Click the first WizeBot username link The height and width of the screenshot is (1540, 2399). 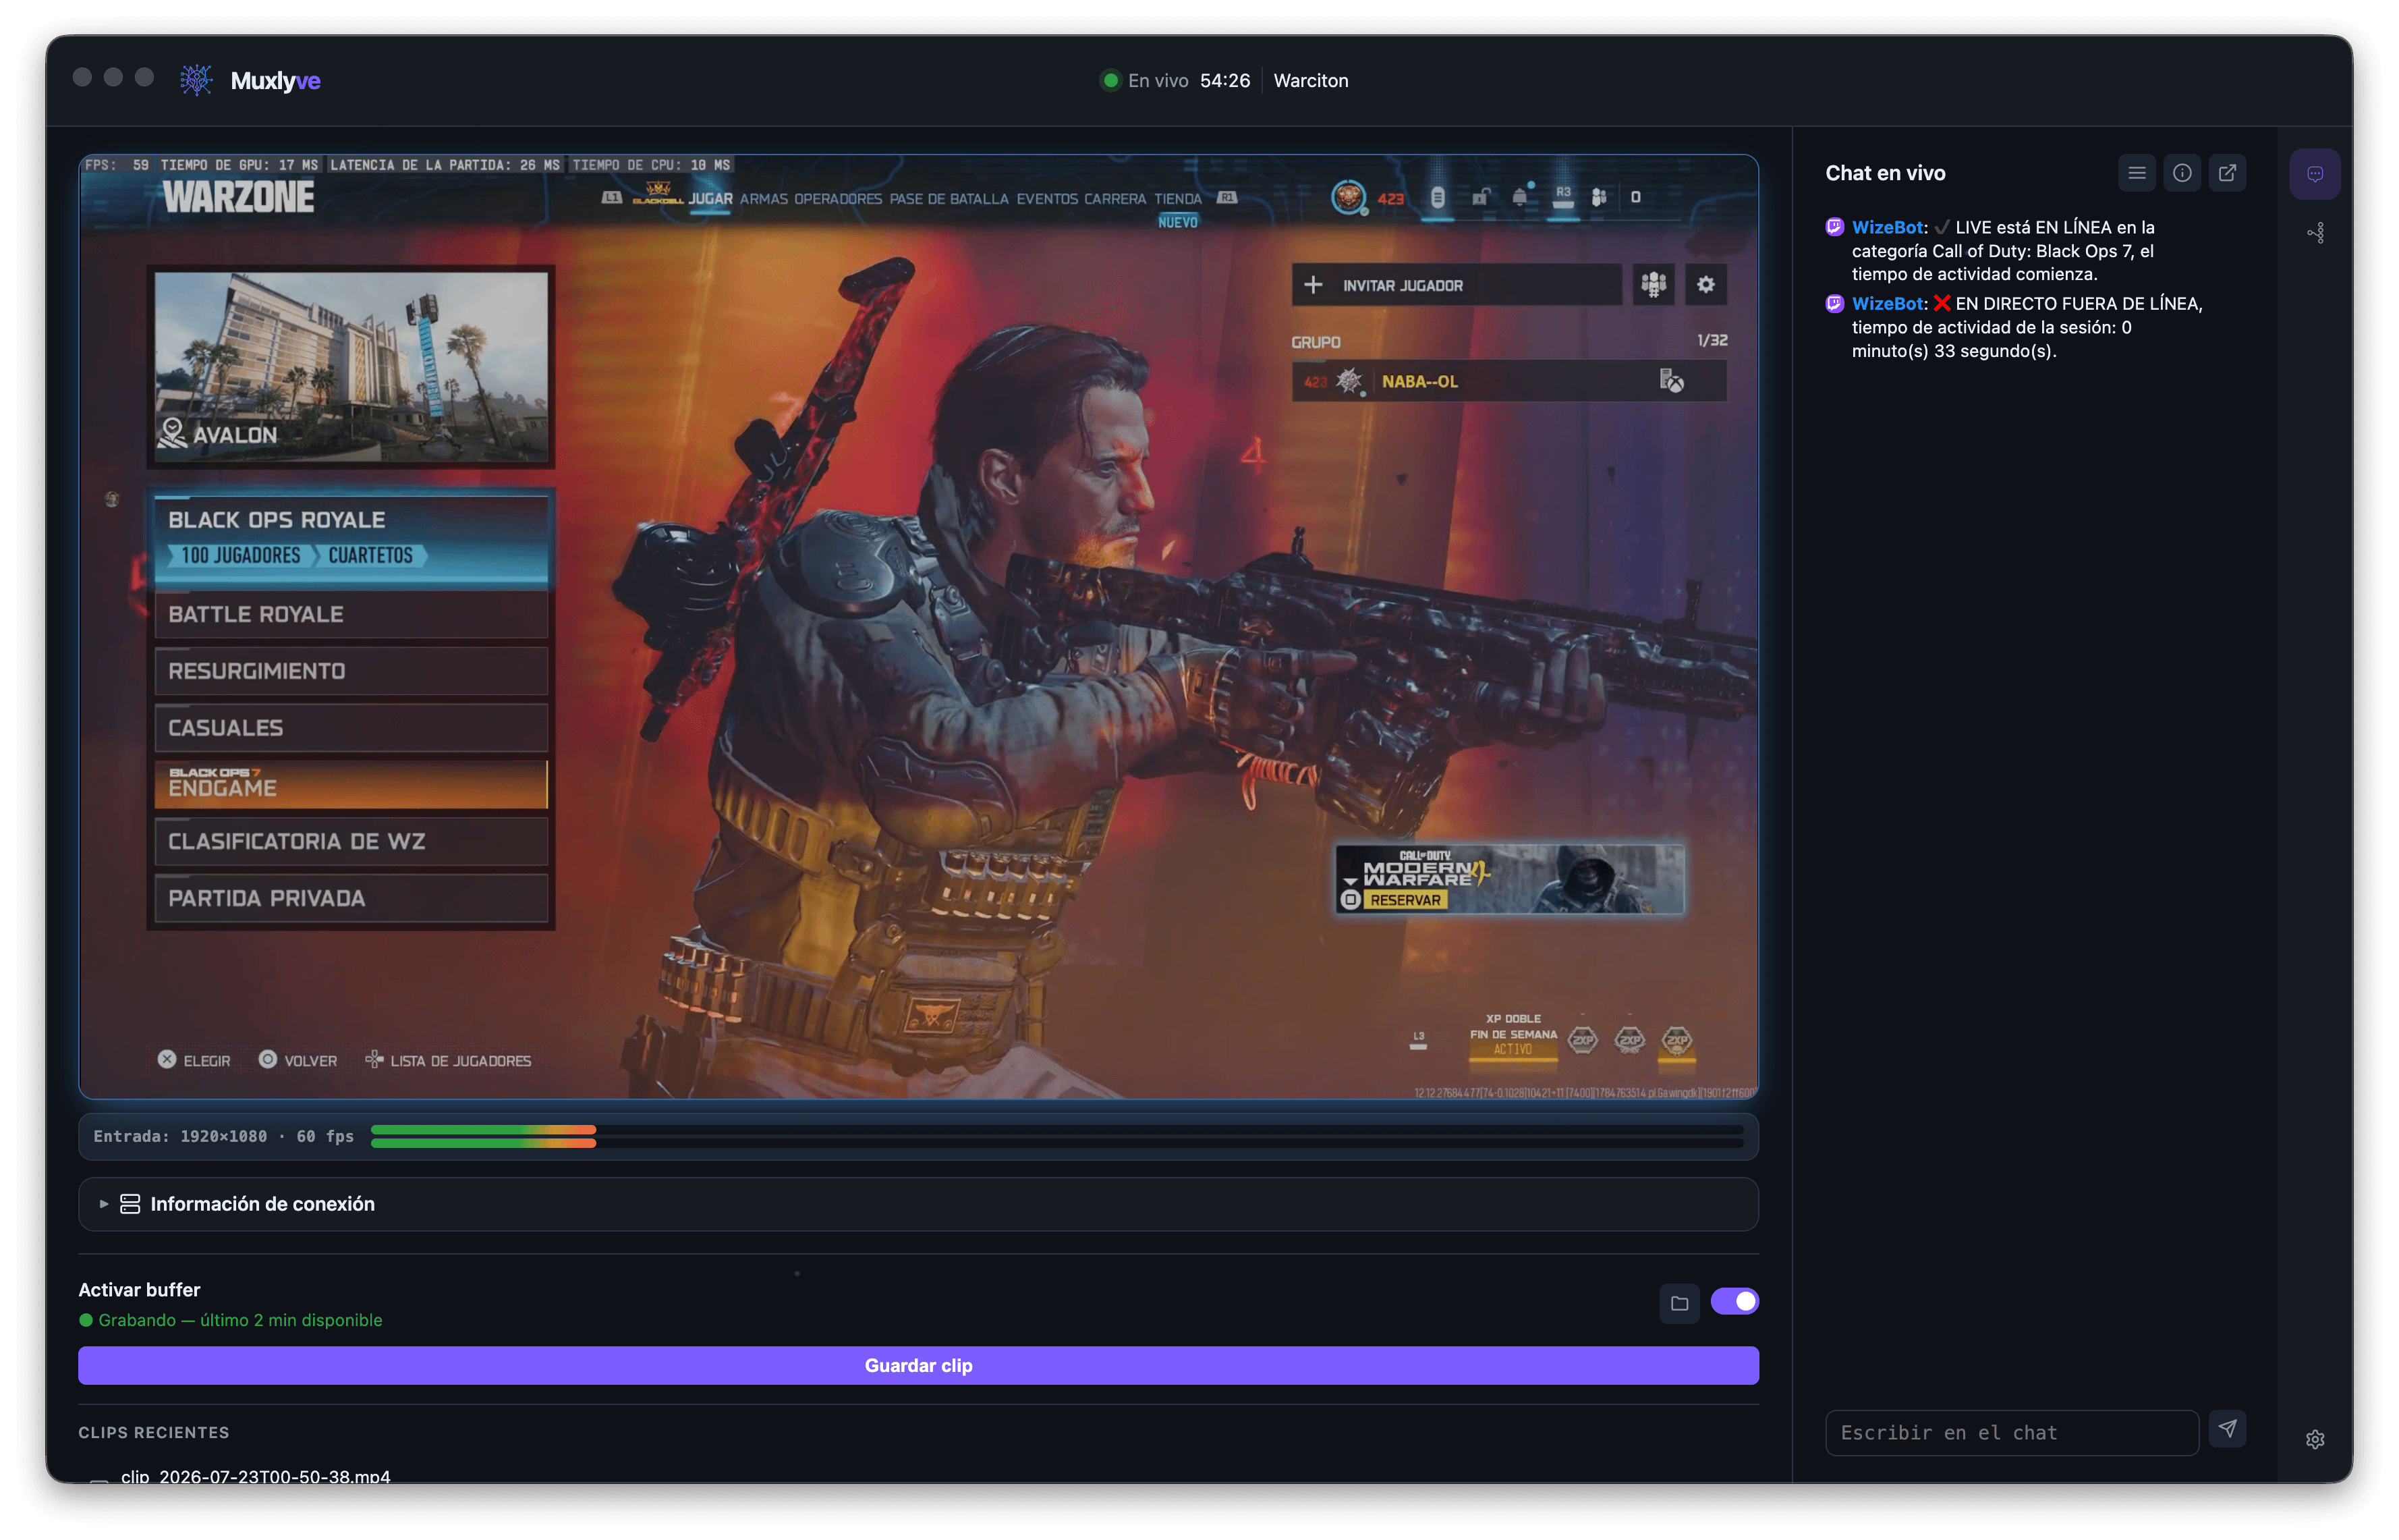pyautogui.click(x=1886, y=227)
